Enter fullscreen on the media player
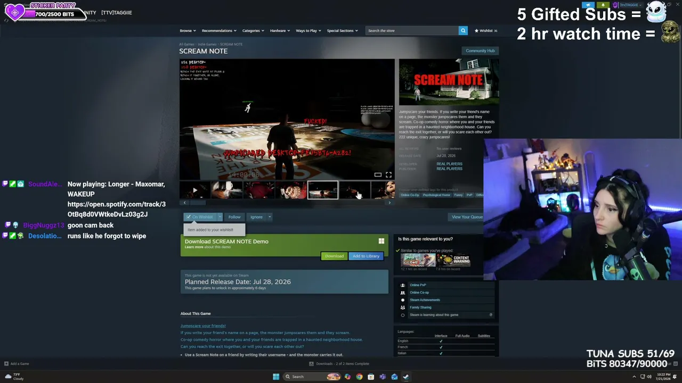682x383 pixels. (388, 174)
